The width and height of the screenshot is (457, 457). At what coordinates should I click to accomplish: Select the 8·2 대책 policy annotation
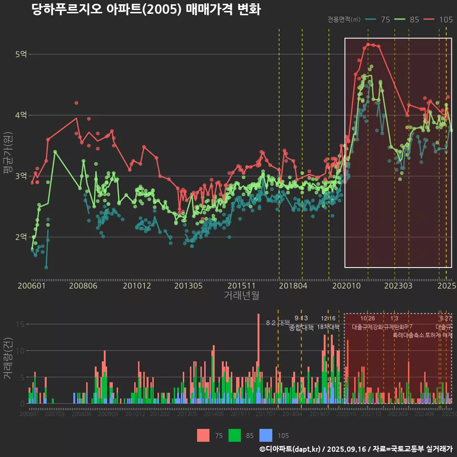(x=278, y=323)
